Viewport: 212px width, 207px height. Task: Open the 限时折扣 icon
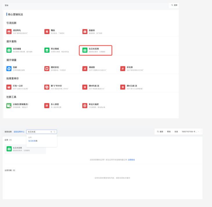(x=47, y=69)
